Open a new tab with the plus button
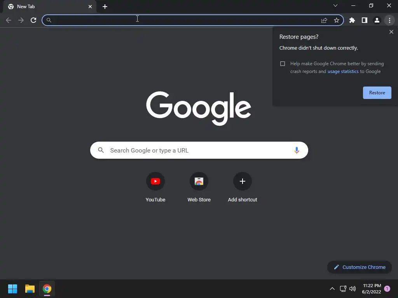Image resolution: width=398 pixels, height=298 pixels. click(x=105, y=7)
